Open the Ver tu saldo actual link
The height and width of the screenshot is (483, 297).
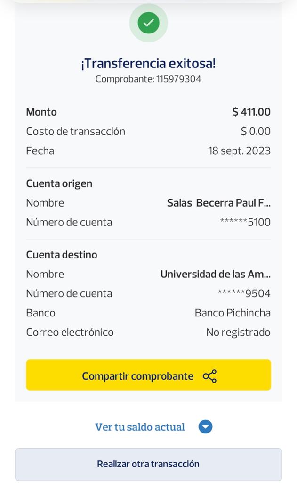(140, 427)
